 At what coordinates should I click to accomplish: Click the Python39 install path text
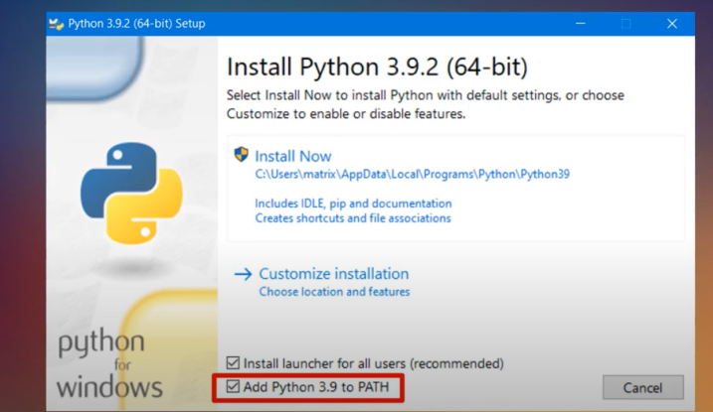412,174
